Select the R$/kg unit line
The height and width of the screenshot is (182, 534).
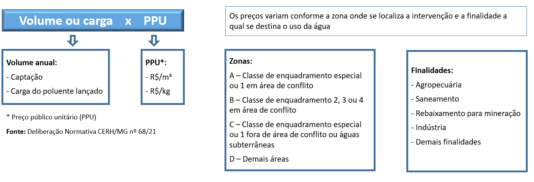pos(158,91)
